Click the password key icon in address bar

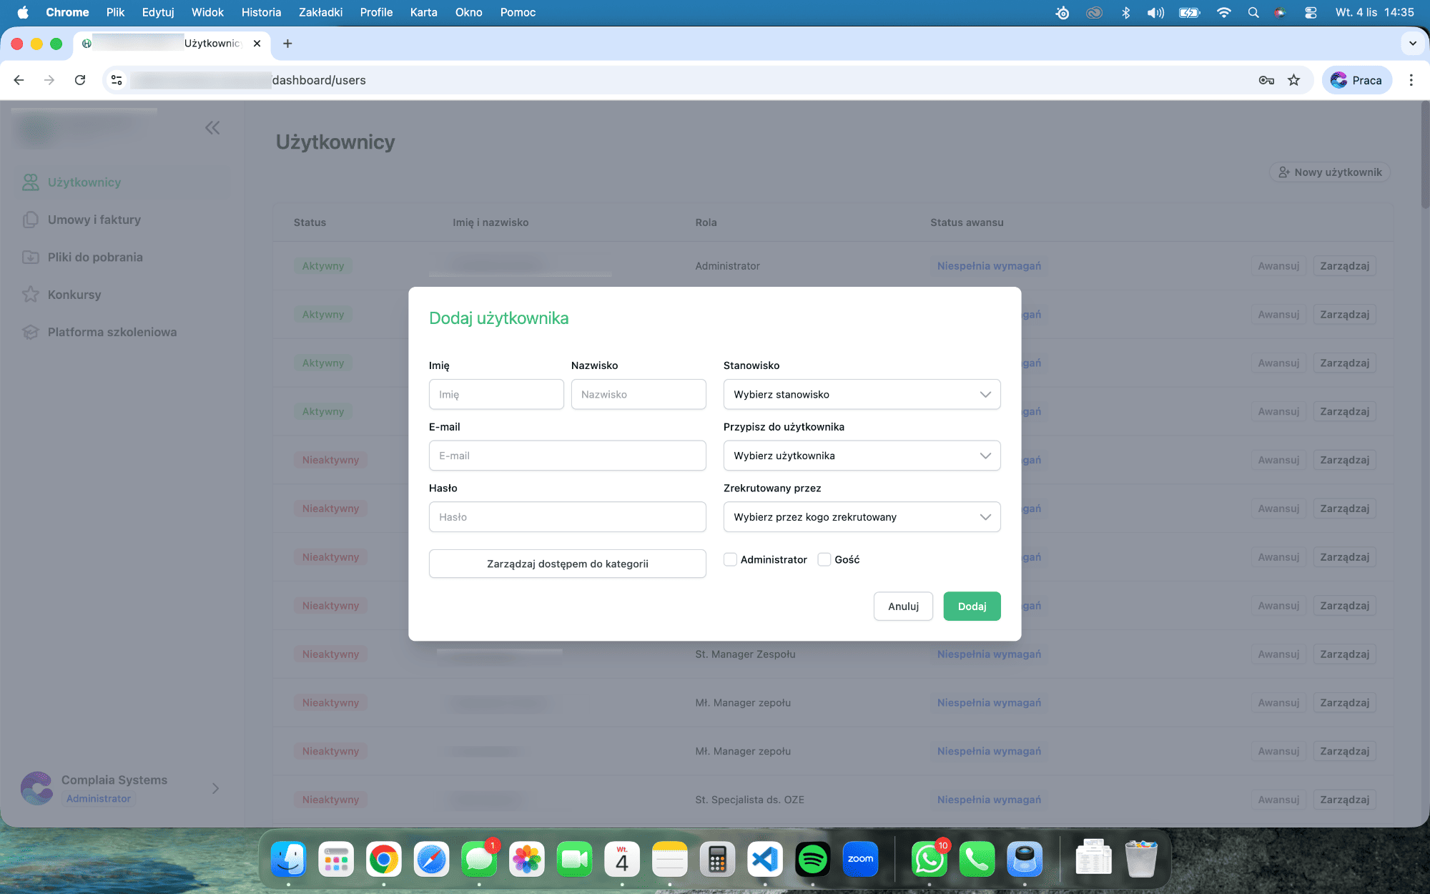(1266, 80)
